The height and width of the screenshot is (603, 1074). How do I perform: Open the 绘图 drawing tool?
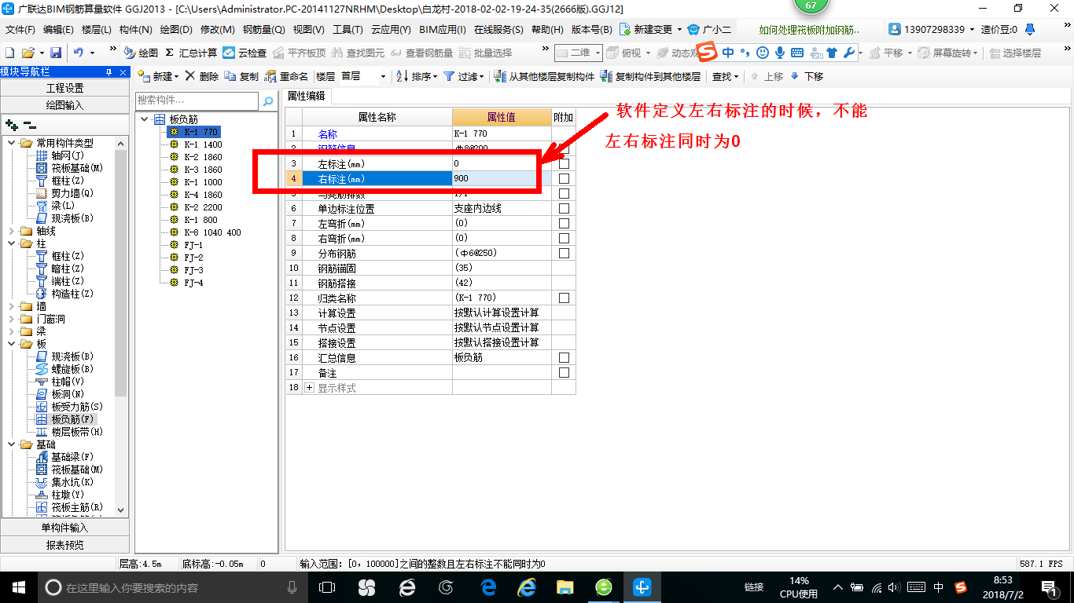142,53
